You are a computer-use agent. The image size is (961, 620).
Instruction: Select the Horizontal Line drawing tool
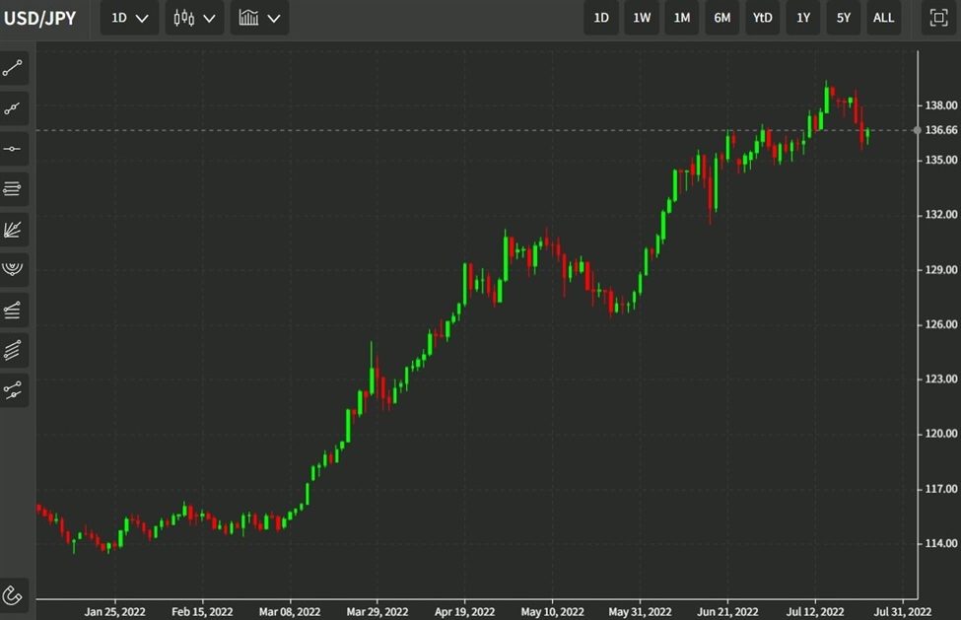14,149
